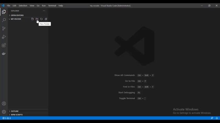
Task: Create a new file in MY VSCODE
Action: coord(32,19)
